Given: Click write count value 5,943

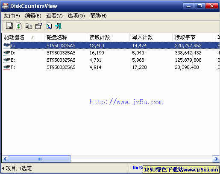Looking at the screenshot, I should 138,53.
